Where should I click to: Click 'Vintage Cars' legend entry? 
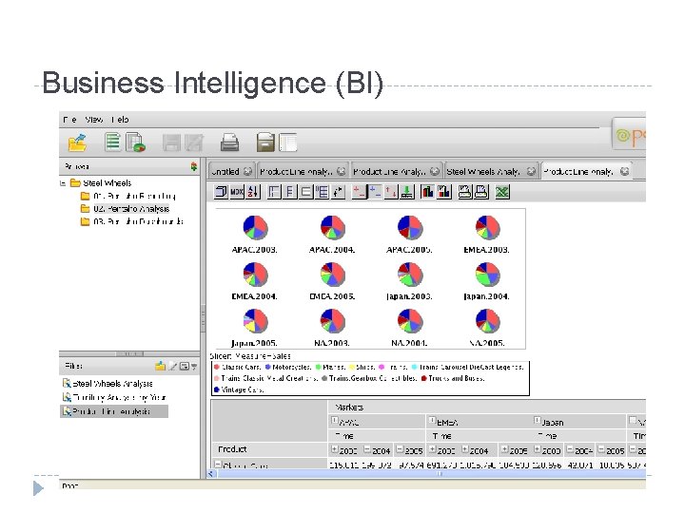click(x=239, y=389)
